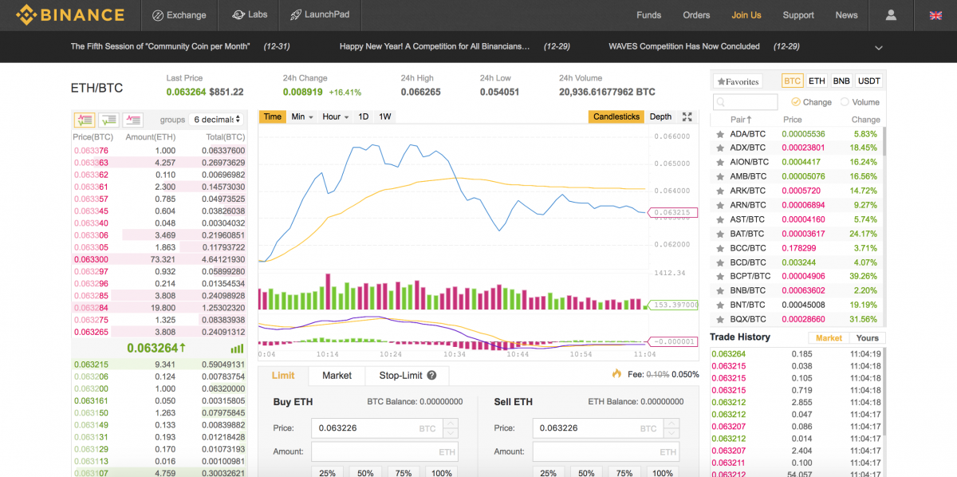The height and width of the screenshot is (477, 957).
Task: Toggle favorite star for BNT/BTC
Action: coord(720,305)
